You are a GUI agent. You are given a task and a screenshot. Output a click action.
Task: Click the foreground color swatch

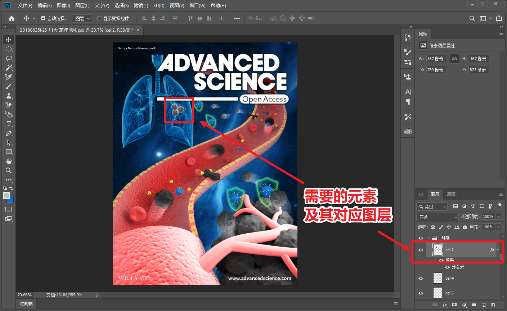point(6,195)
